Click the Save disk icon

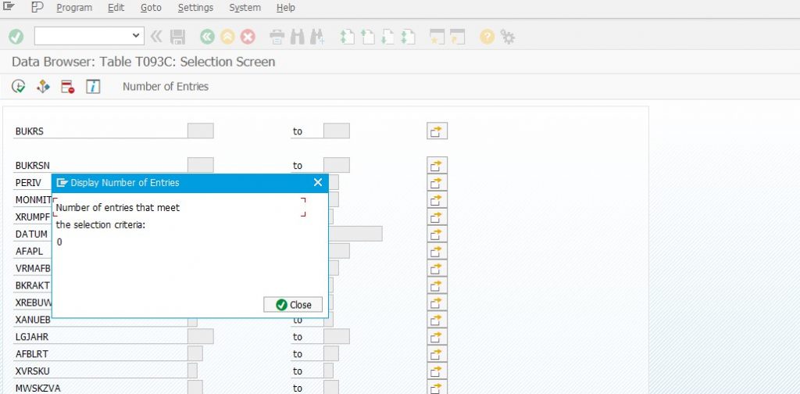[x=177, y=37]
